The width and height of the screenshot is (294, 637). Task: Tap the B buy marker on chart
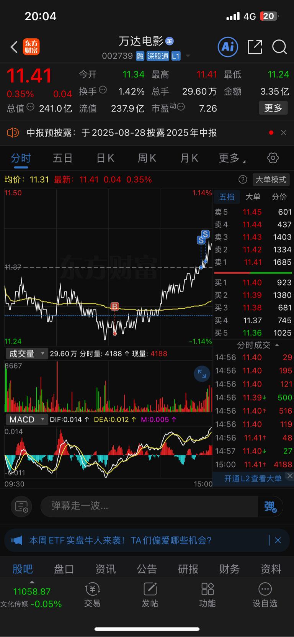[114, 306]
